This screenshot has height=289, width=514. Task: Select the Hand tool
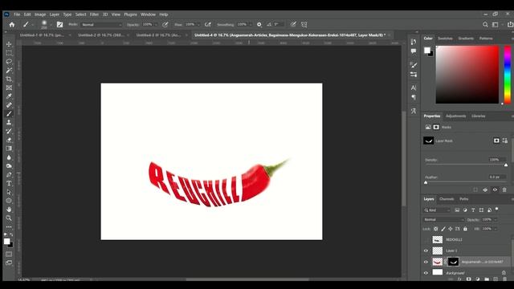pos(9,210)
